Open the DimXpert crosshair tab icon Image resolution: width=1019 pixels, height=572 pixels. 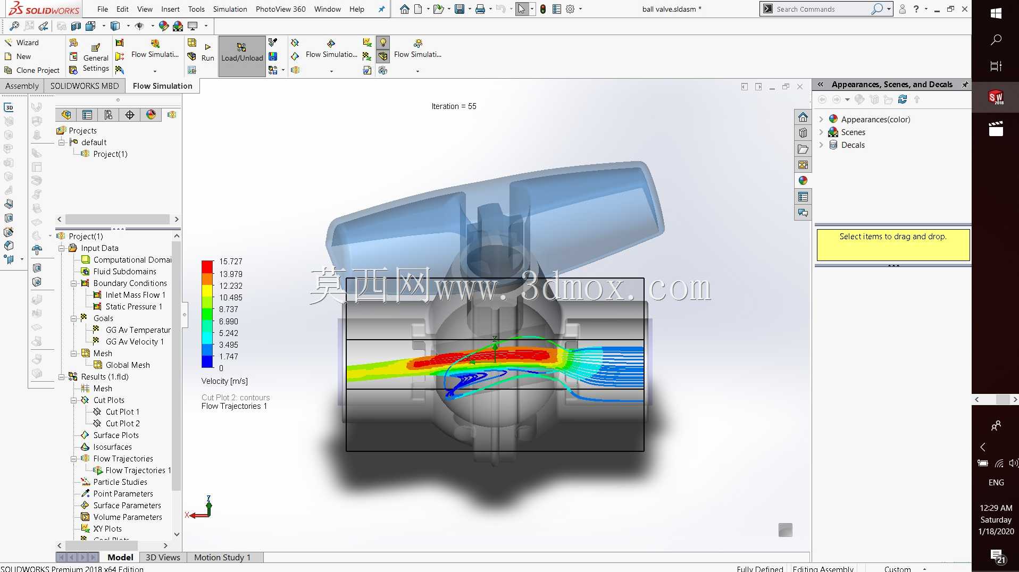[130, 115]
